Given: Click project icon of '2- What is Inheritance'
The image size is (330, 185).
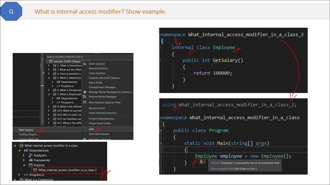Looking at the screenshot, I should [55, 66].
